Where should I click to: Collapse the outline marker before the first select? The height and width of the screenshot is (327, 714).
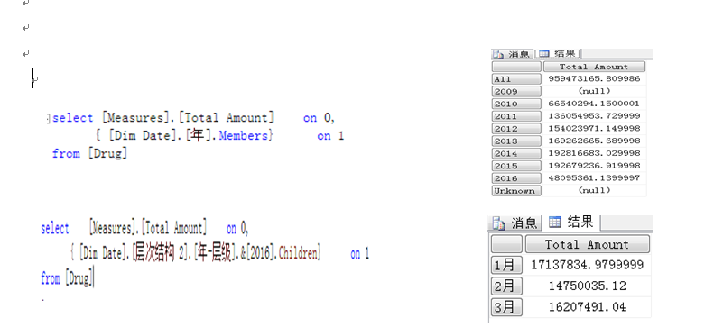[48, 119]
